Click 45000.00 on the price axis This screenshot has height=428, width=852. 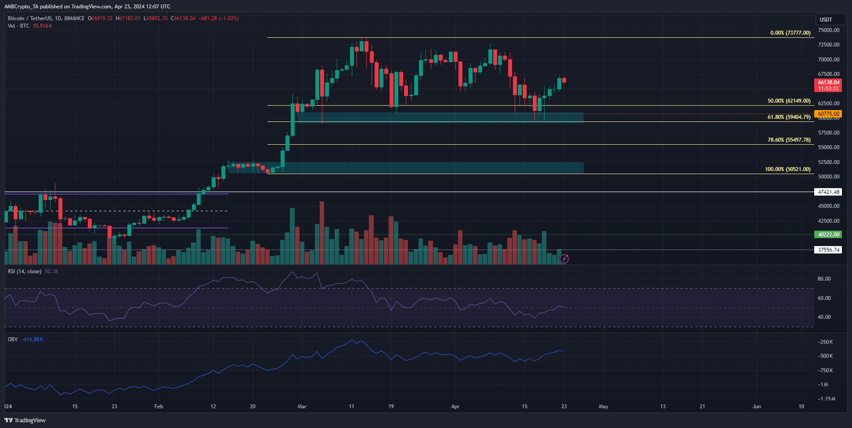coord(829,206)
